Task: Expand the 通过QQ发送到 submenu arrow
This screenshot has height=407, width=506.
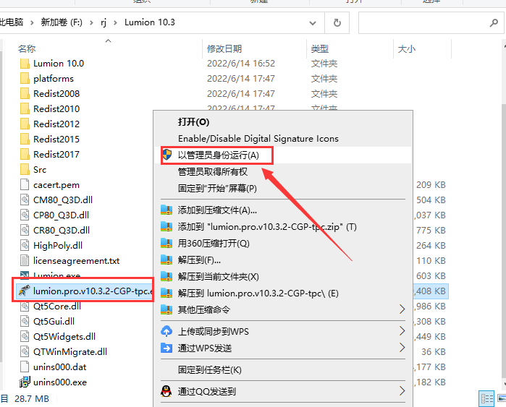Action: pyautogui.click(x=402, y=392)
